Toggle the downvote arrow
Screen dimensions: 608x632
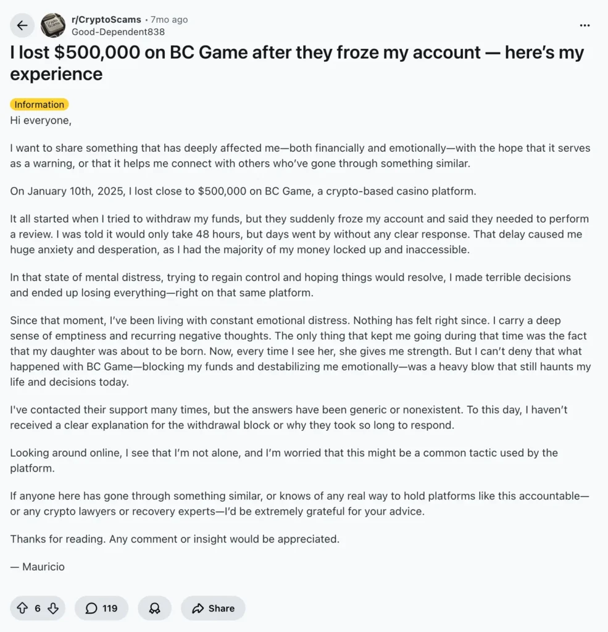53,608
